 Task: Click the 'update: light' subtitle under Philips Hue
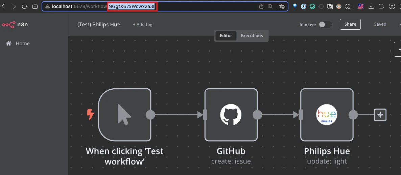(327, 161)
